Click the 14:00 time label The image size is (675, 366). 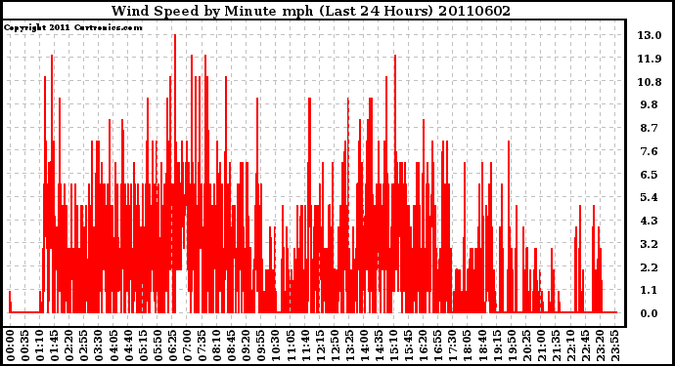(x=363, y=346)
